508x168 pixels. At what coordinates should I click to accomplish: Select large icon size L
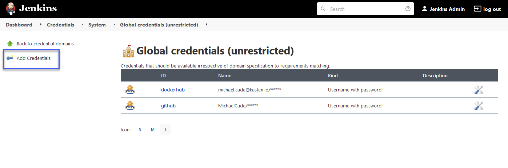click(x=165, y=130)
